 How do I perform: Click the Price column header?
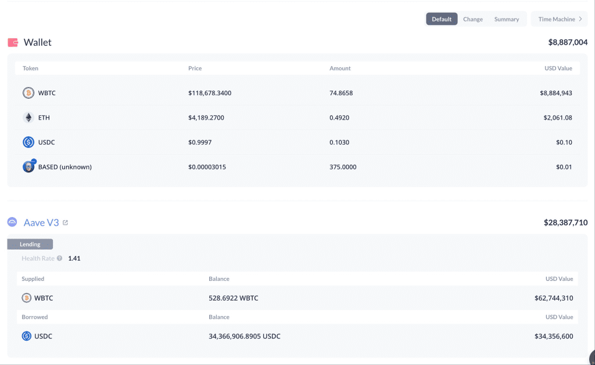click(195, 68)
